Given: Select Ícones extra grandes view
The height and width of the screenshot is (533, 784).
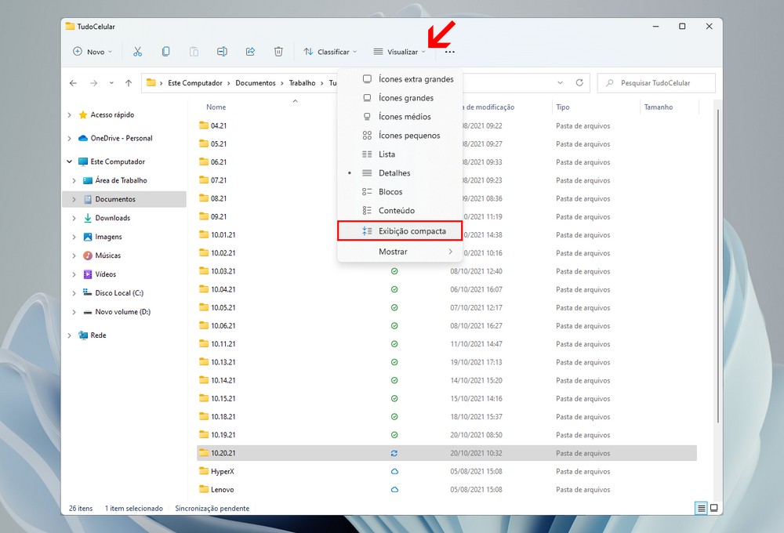Looking at the screenshot, I should (x=400, y=79).
